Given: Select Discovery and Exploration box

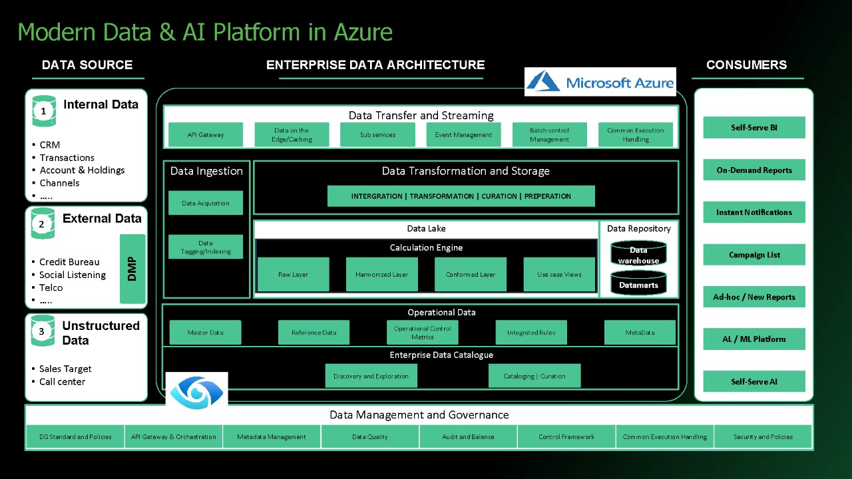Looking at the screenshot, I should 371,376.
